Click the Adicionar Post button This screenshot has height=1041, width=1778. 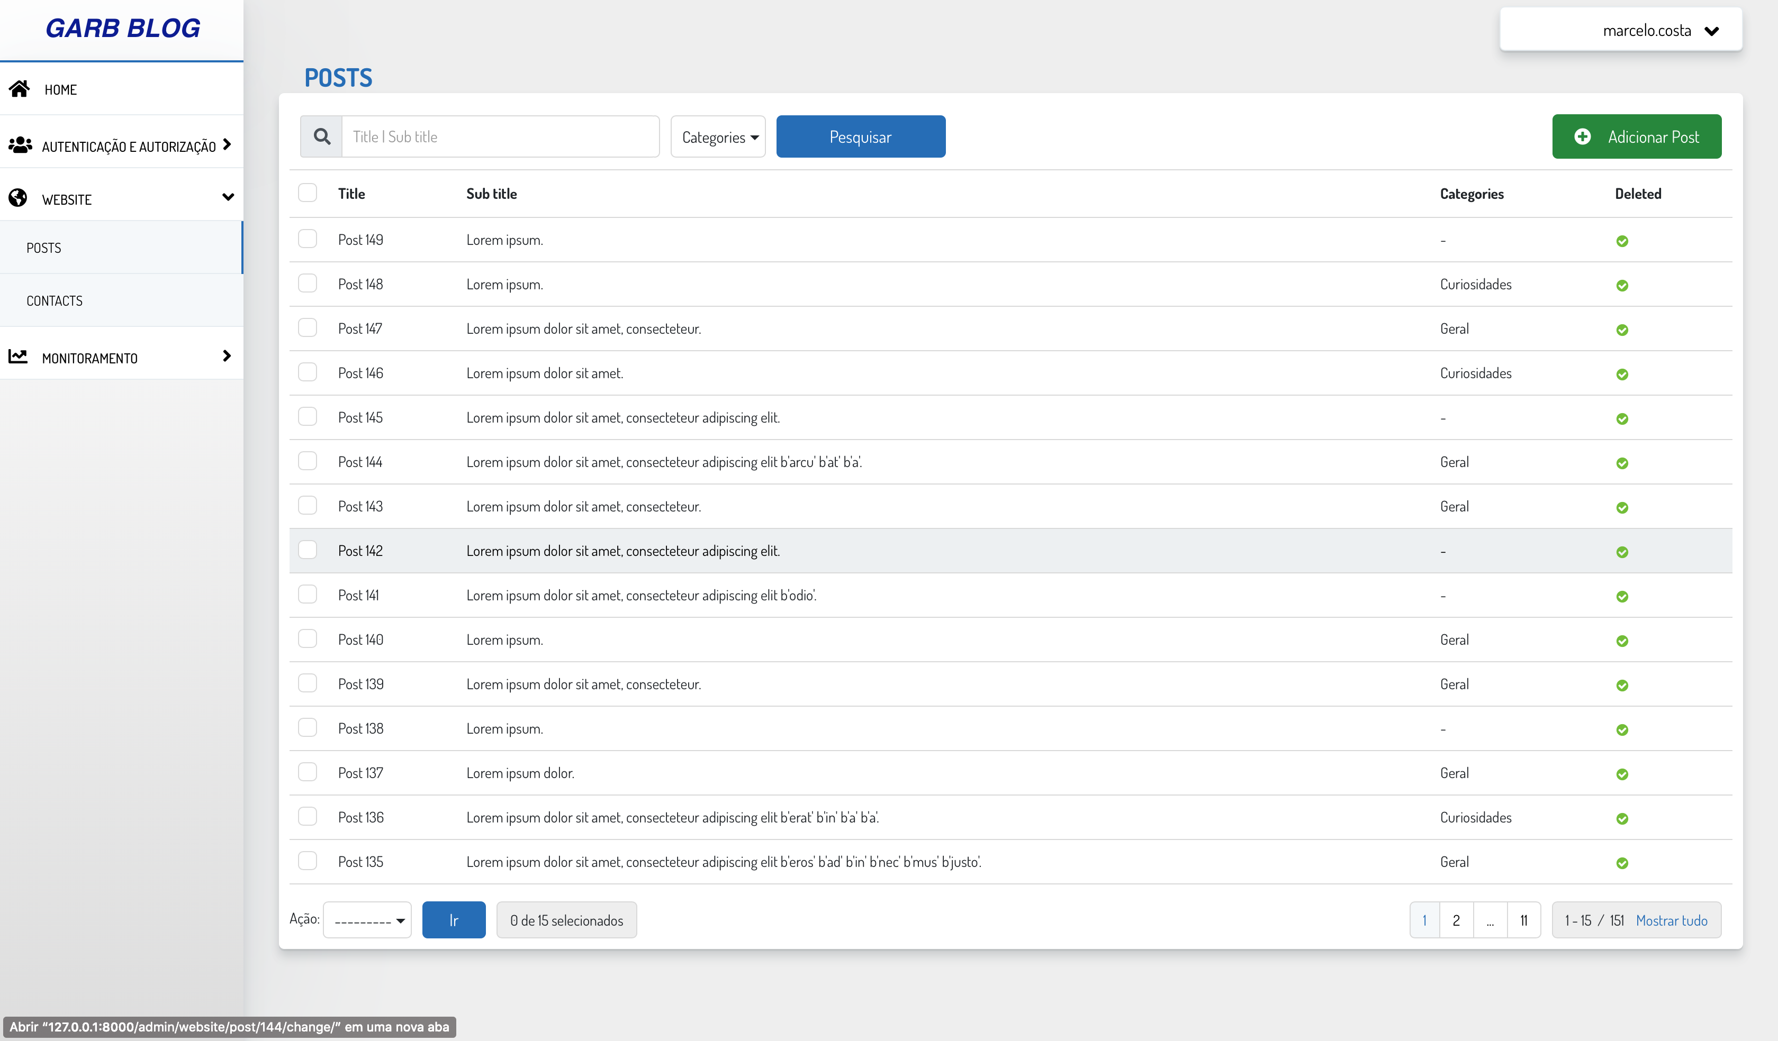coord(1636,137)
